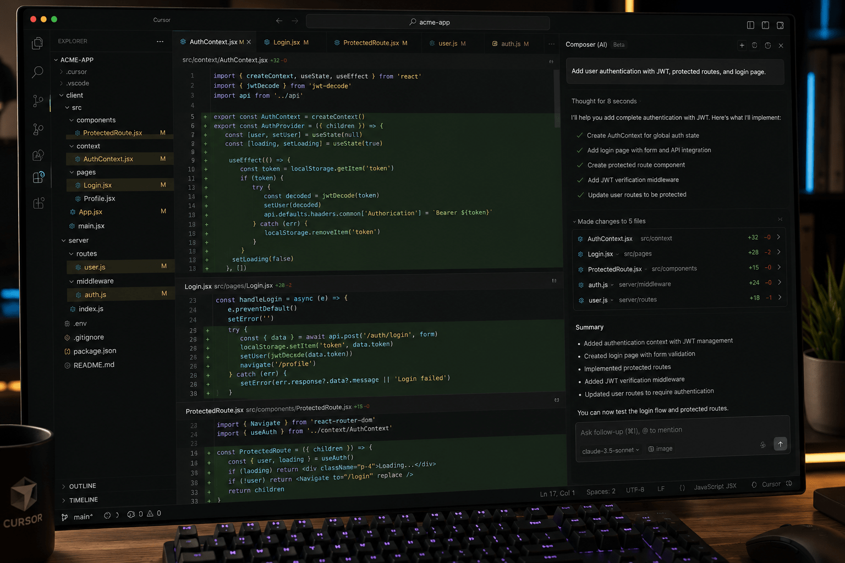Click the 'Ln 17, Col 1' status entry

click(557, 493)
